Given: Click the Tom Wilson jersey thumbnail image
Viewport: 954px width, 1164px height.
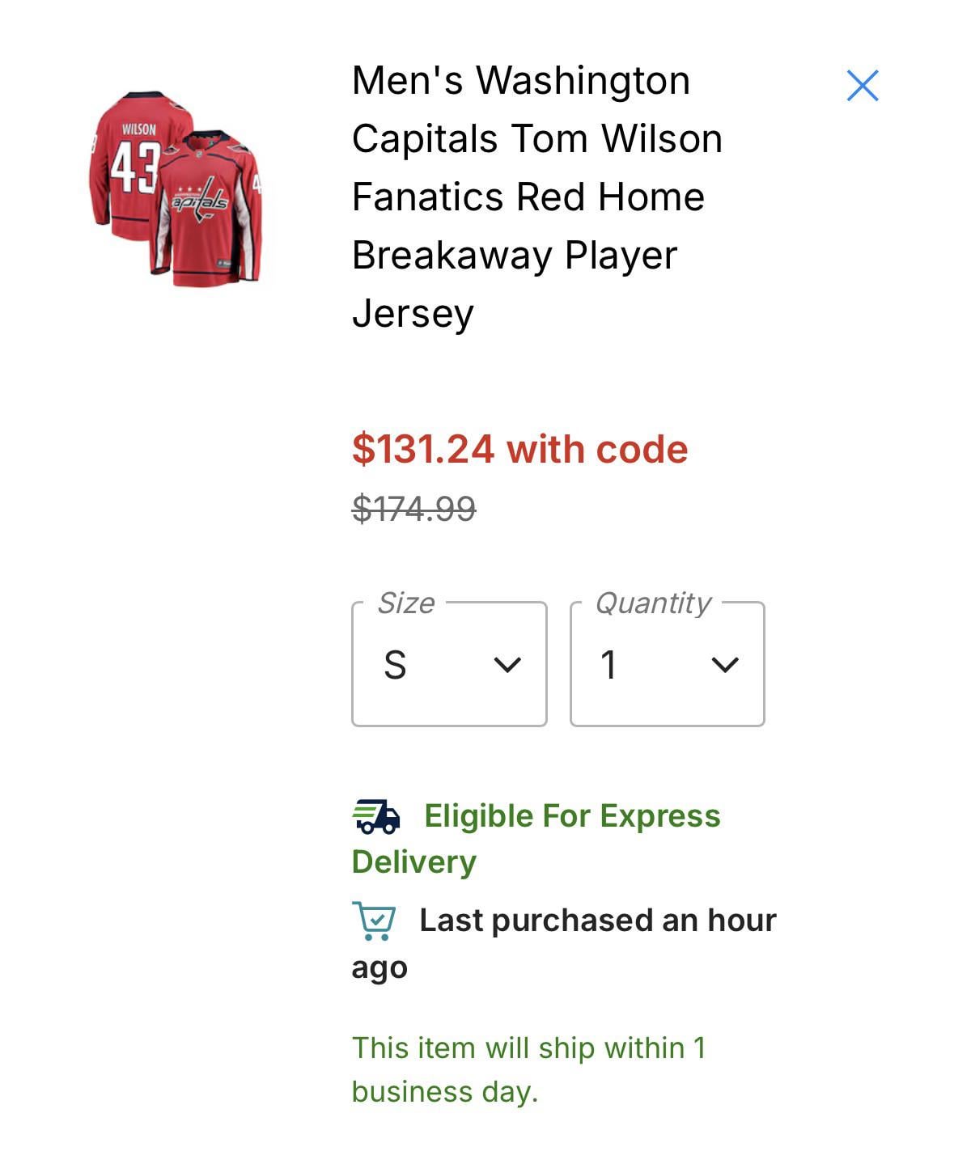Looking at the screenshot, I should tap(176, 188).
